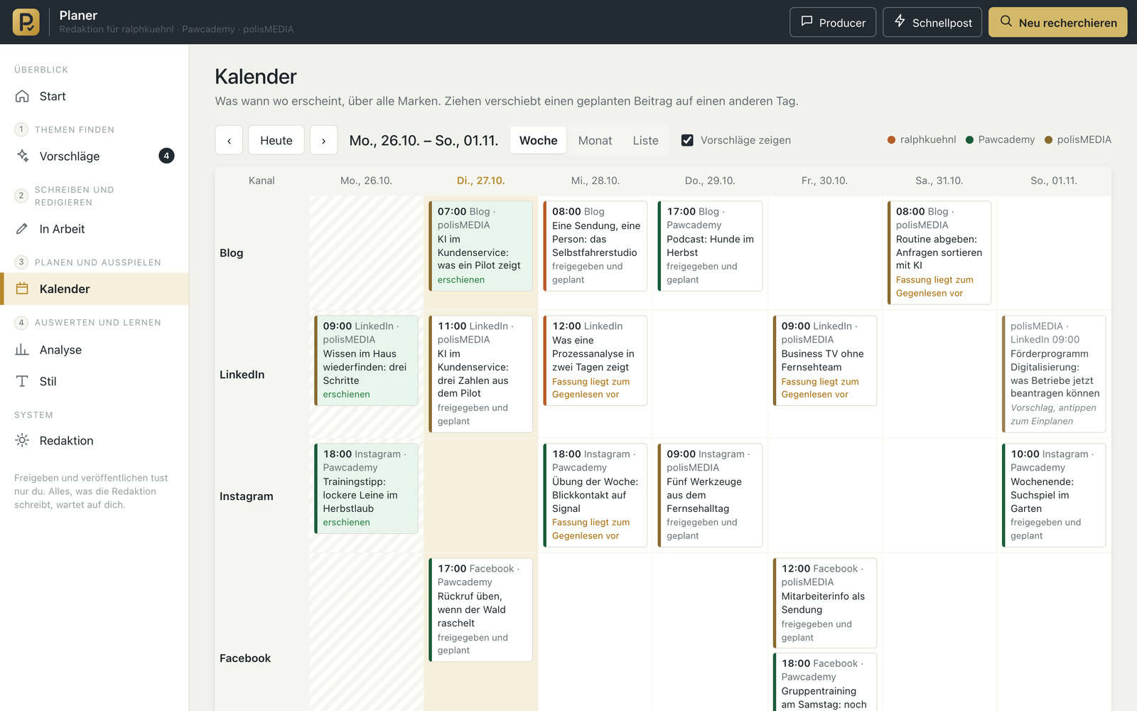Open the Prozessanalyse in zwei Tagen post
Viewport: 1137px width, 711px height.
click(595, 360)
